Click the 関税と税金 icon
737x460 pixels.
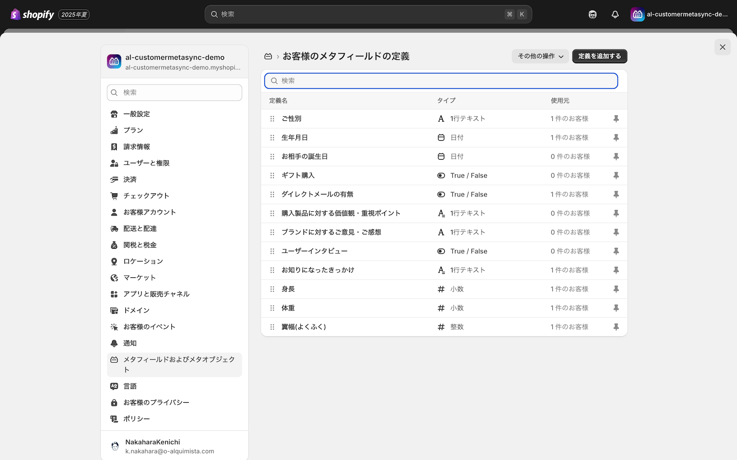pyautogui.click(x=114, y=245)
